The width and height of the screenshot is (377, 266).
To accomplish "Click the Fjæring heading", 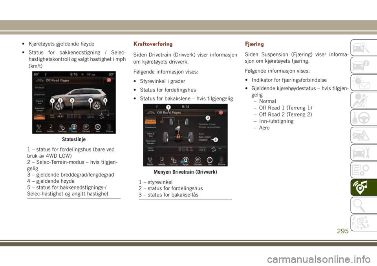I will [x=254, y=44].
